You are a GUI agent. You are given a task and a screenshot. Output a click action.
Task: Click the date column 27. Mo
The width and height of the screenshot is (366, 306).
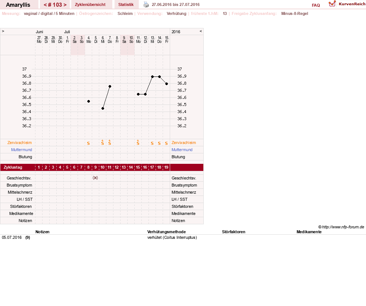click(39, 40)
